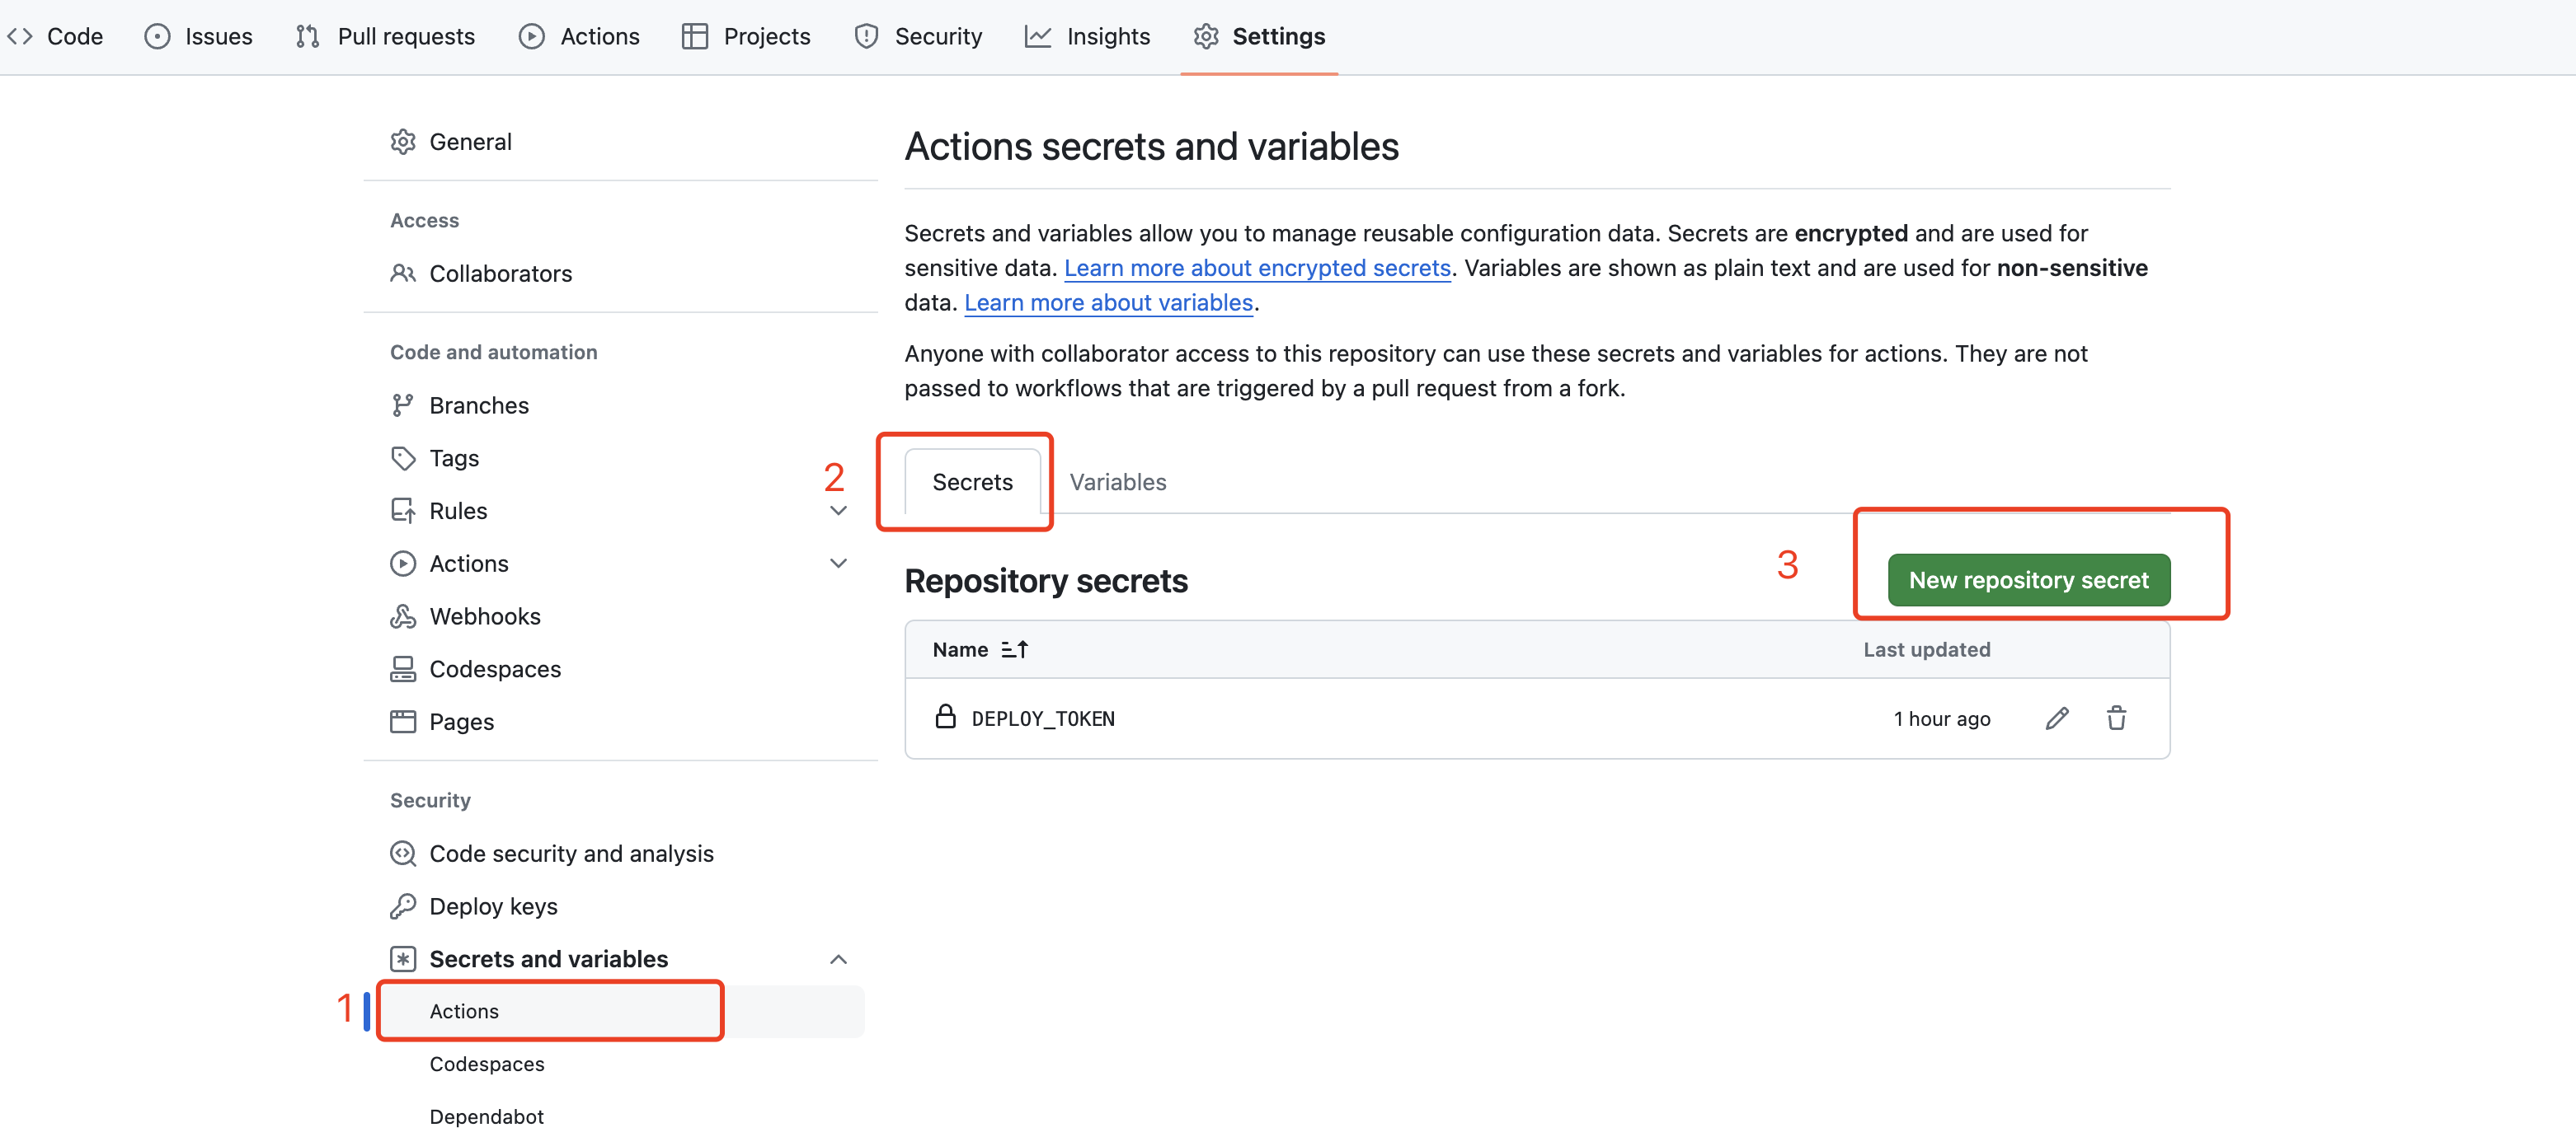The width and height of the screenshot is (2576, 1137).
Task: Click the trash delete icon for DEPLOY_TOKEN
Action: pos(2116,718)
